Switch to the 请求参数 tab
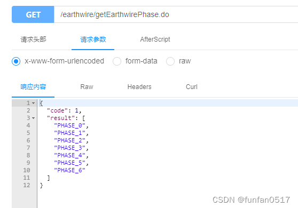Viewport: 298px width, 208px height. (93, 39)
